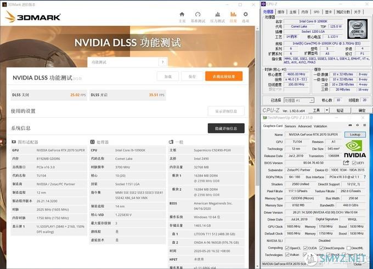This screenshot has width=373, height=269.
Task: Click the NVIDIA logo in GPU-Z
Action: point(355,149)
